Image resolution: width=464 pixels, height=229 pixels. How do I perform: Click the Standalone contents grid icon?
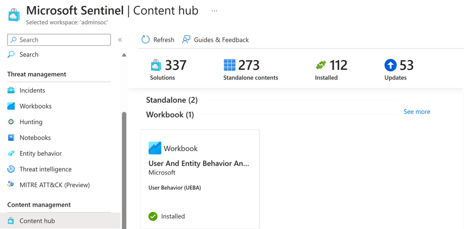tap(229, 65)
